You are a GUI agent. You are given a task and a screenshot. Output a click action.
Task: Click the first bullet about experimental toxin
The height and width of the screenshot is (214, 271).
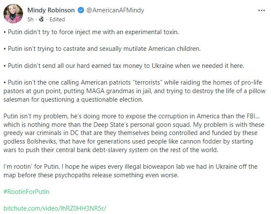pyautogui.click(x=91, y=32)
